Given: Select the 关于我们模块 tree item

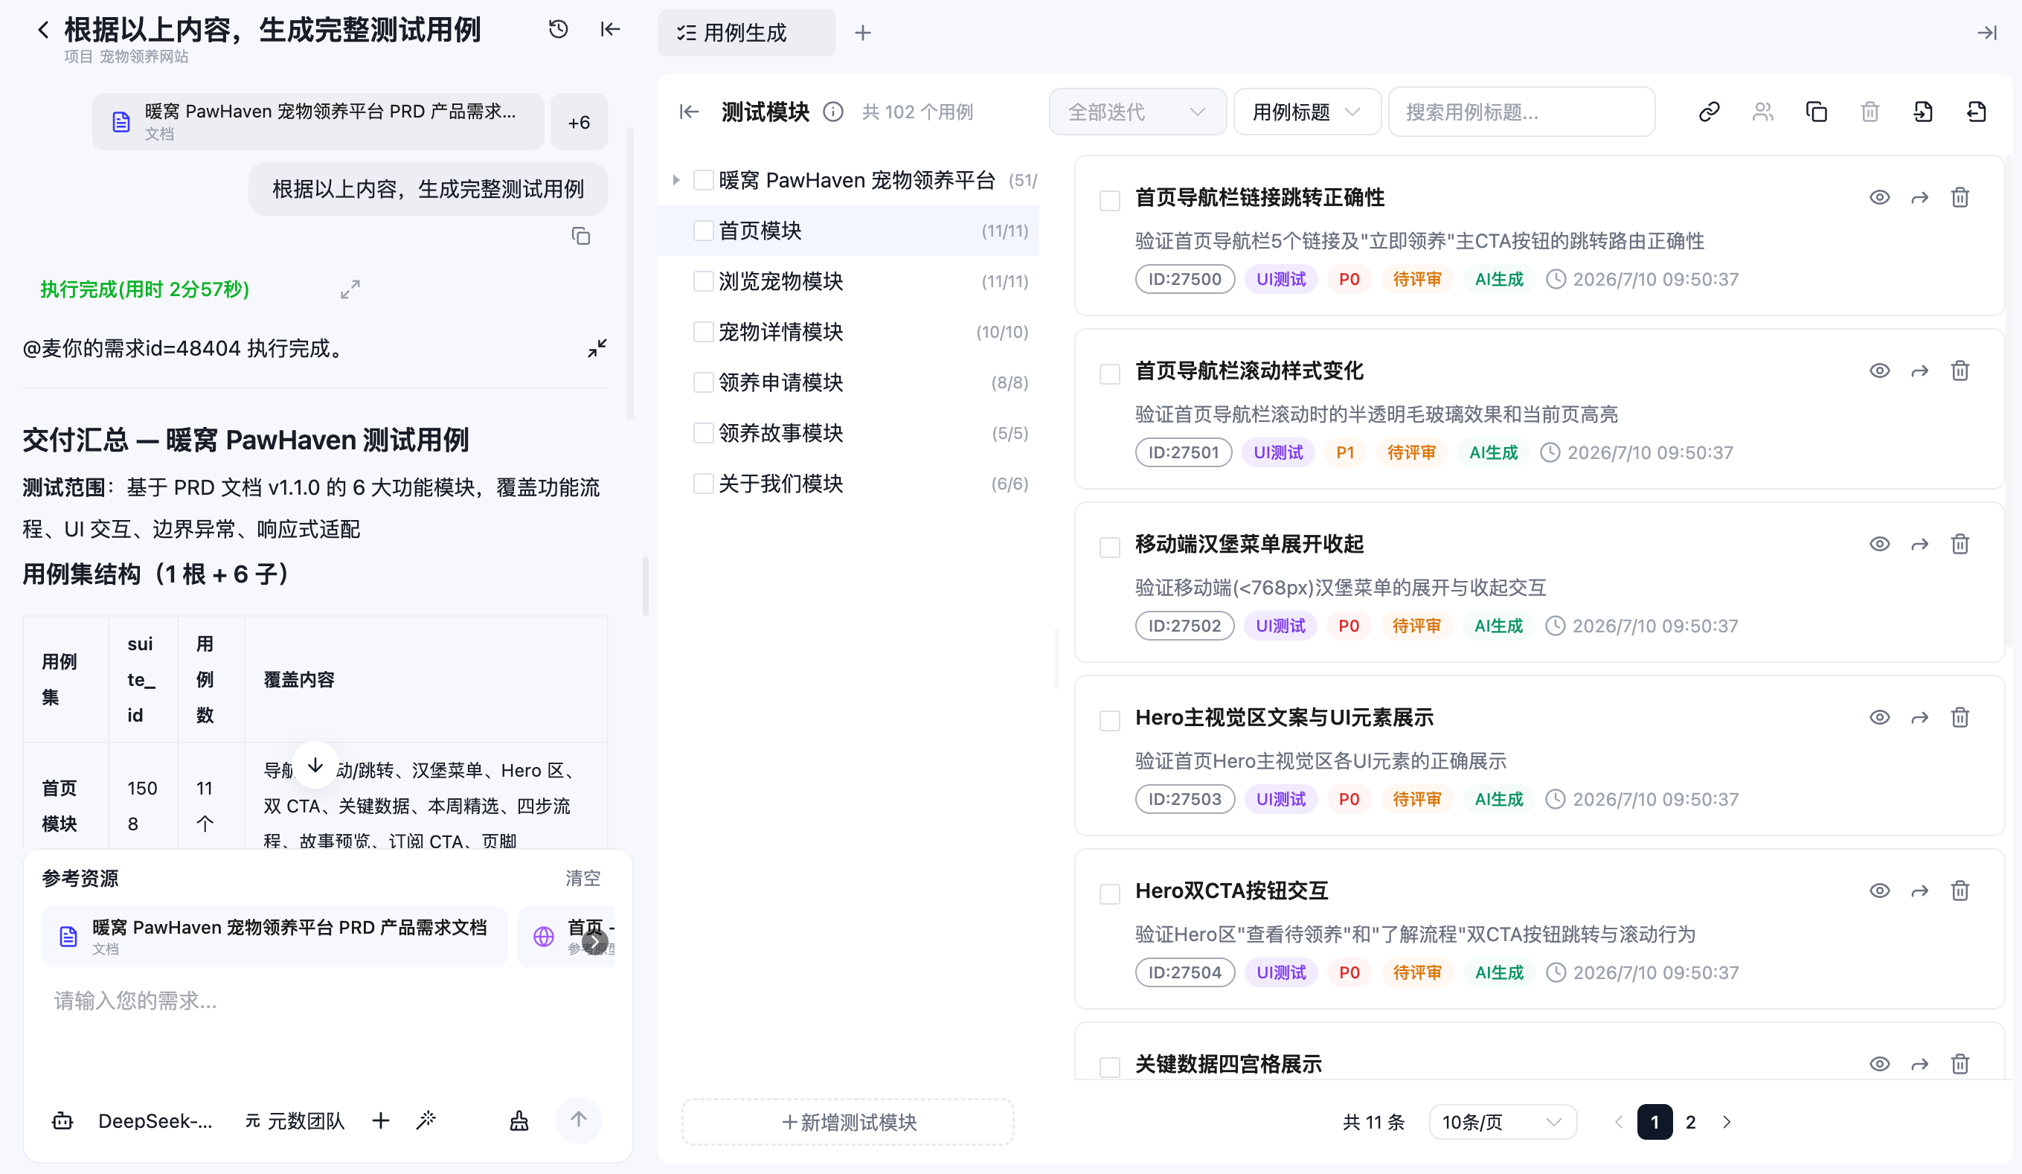Looking at the screenshot, I should (848, 484).
